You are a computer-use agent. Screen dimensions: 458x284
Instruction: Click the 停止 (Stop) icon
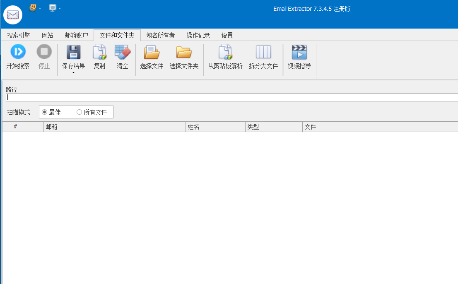pos(44,52)
